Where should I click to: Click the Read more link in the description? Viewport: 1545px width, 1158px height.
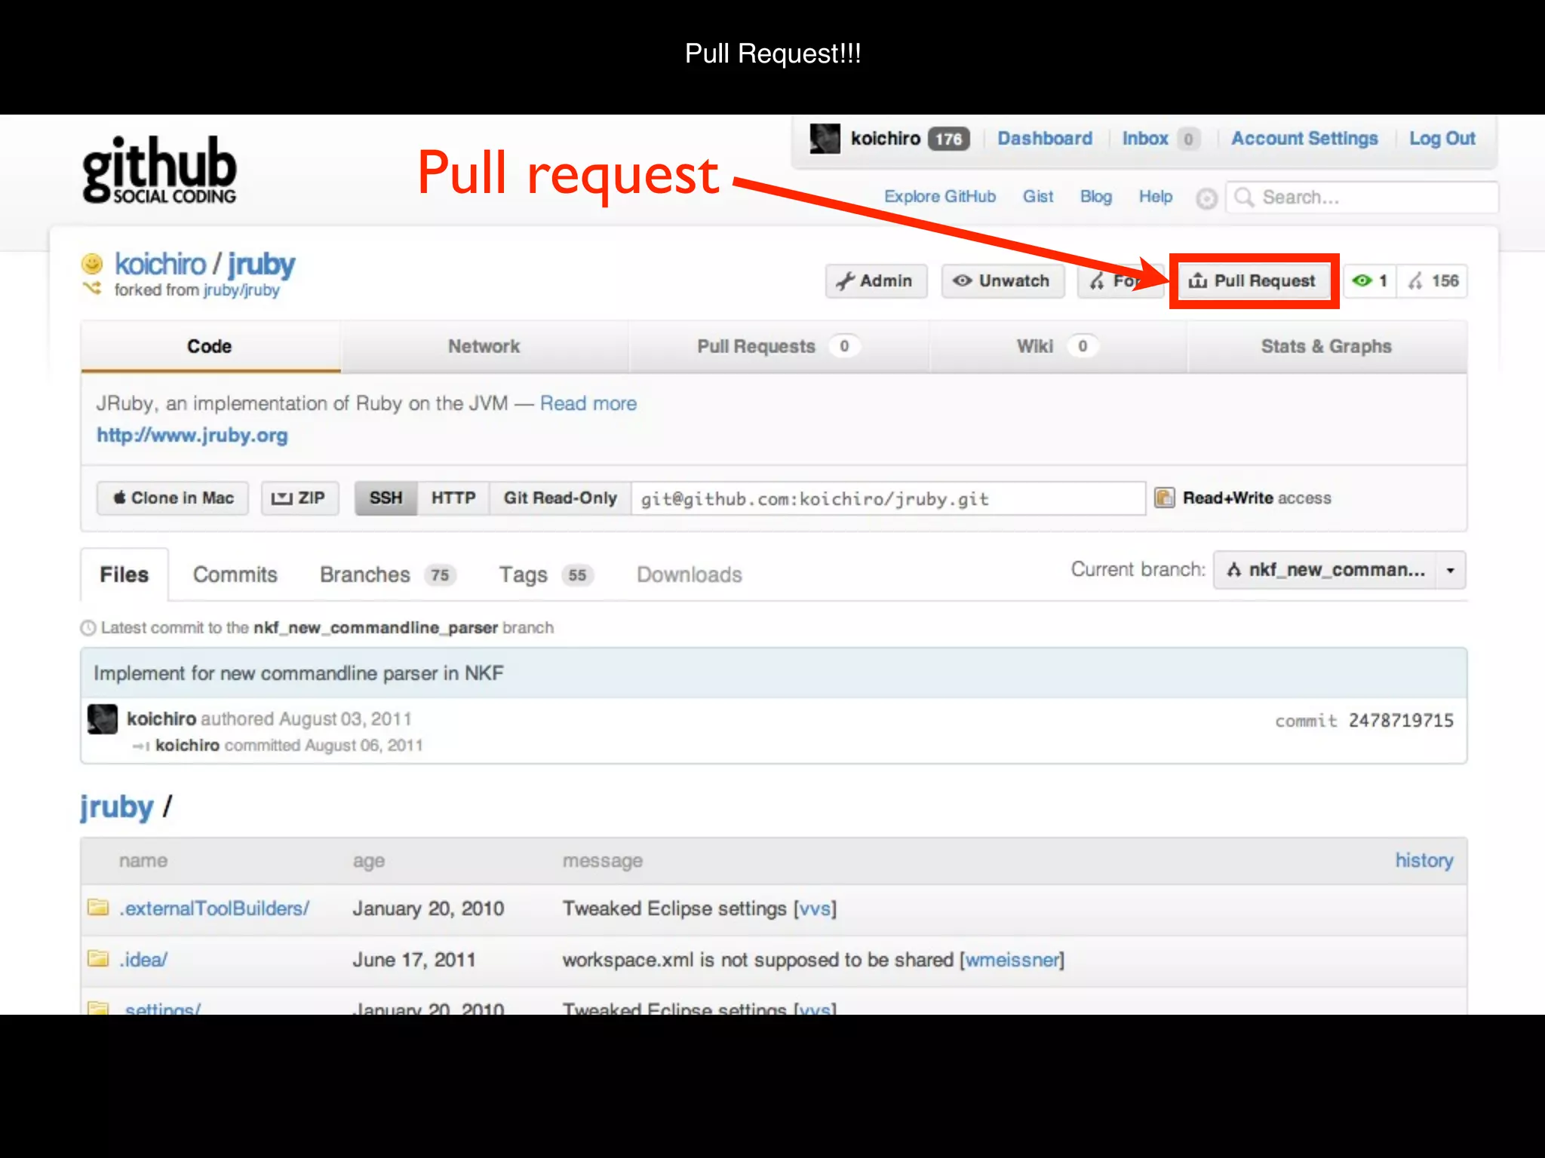588,404
